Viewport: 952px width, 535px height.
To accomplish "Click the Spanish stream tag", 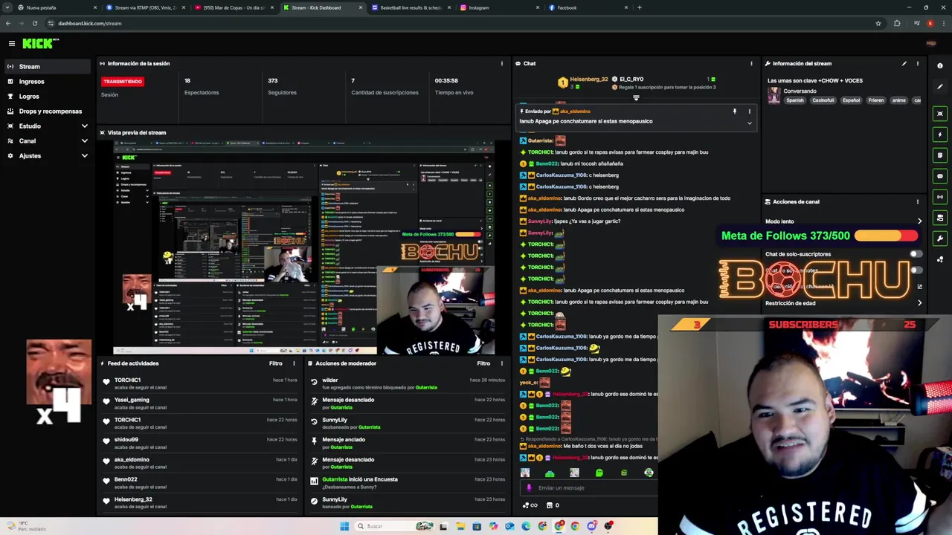I will (x=795, y=100).
